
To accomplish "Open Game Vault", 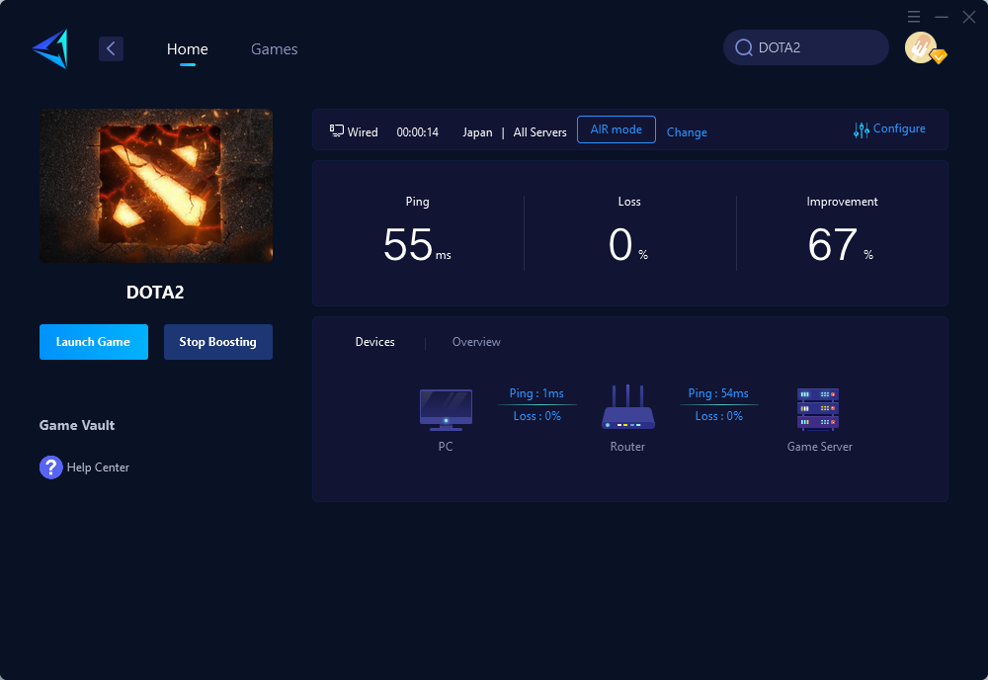I will [77, 425].
